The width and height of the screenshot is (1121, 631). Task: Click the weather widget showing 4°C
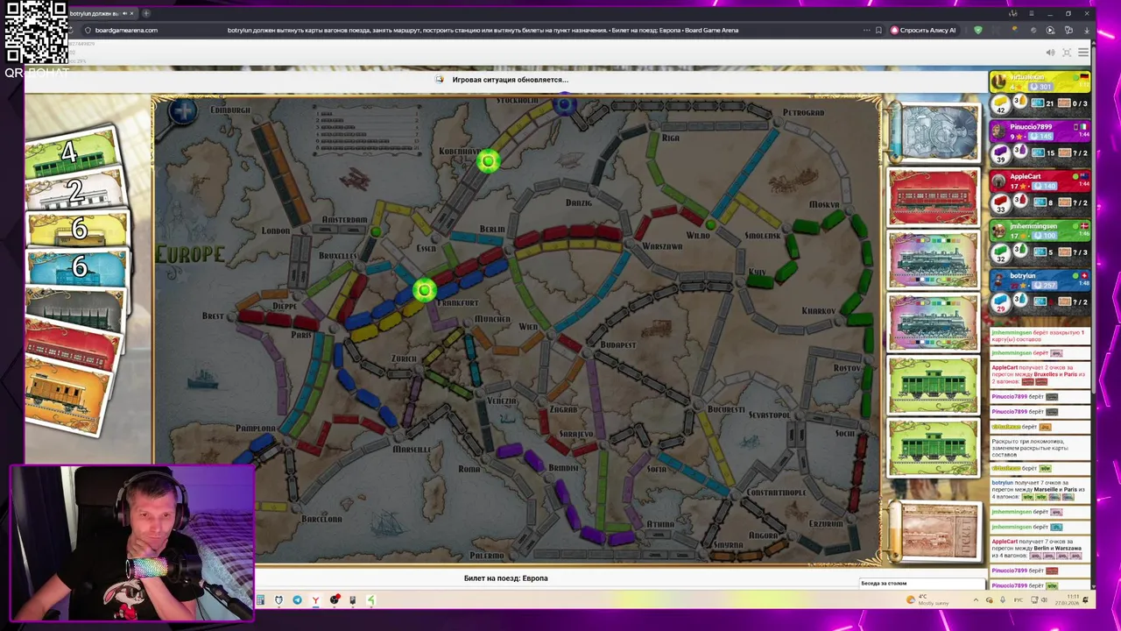click(x=927, y=599)
